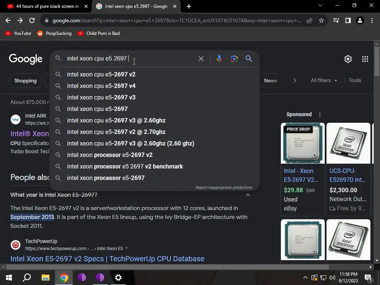380x285 pixels.
Task: Expand the All filters dropdown
Action: click(x=324, y=81)
